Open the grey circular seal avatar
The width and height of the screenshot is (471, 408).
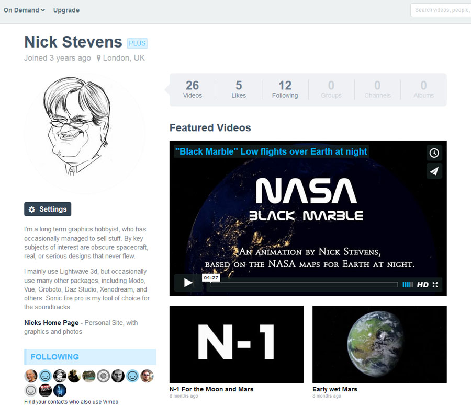pos(103,376)
